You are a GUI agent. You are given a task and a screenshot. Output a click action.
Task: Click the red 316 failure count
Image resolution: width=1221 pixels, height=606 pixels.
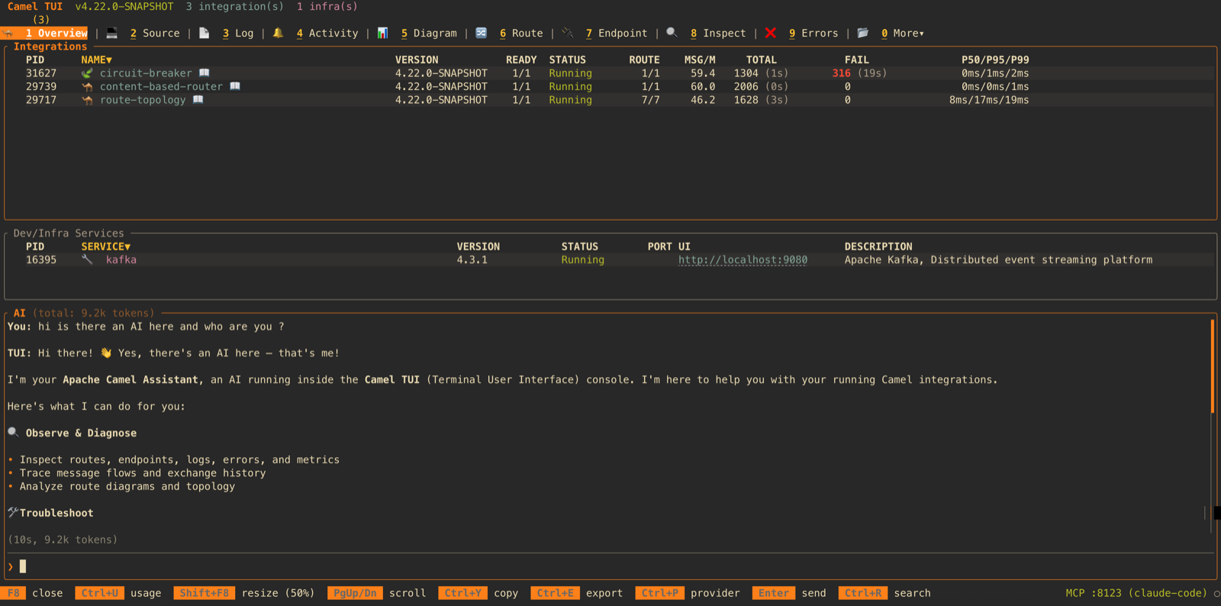[x=841, y=73]
